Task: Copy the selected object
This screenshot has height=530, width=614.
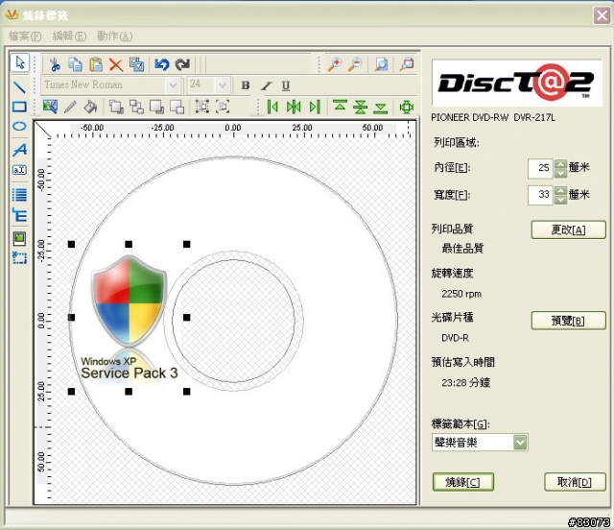Action: click(75, 64)
